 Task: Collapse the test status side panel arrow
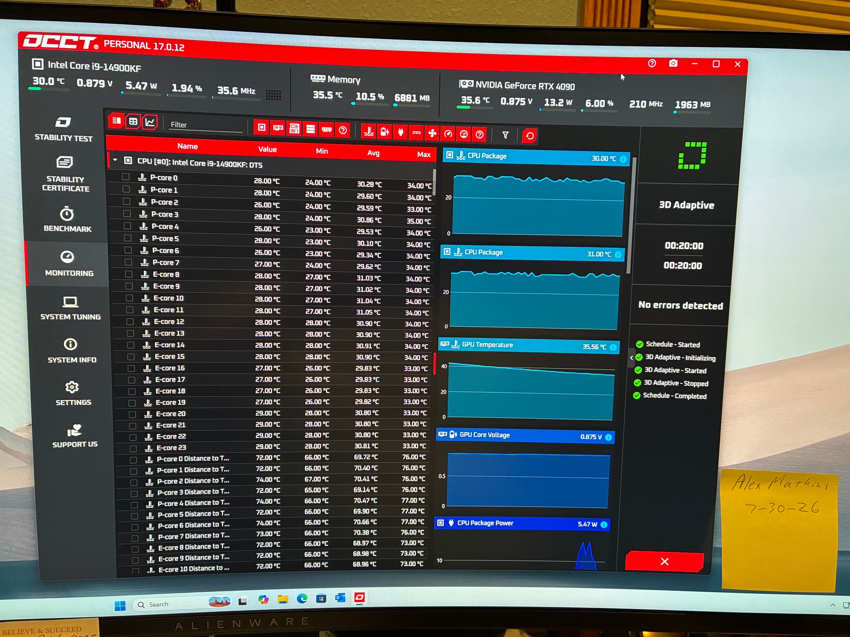click(631, 357)
